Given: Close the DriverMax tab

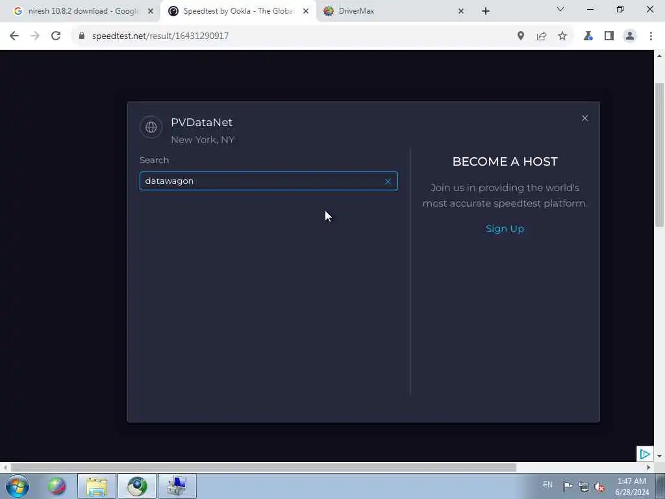Looking at the screenshot, I should 461,11.
